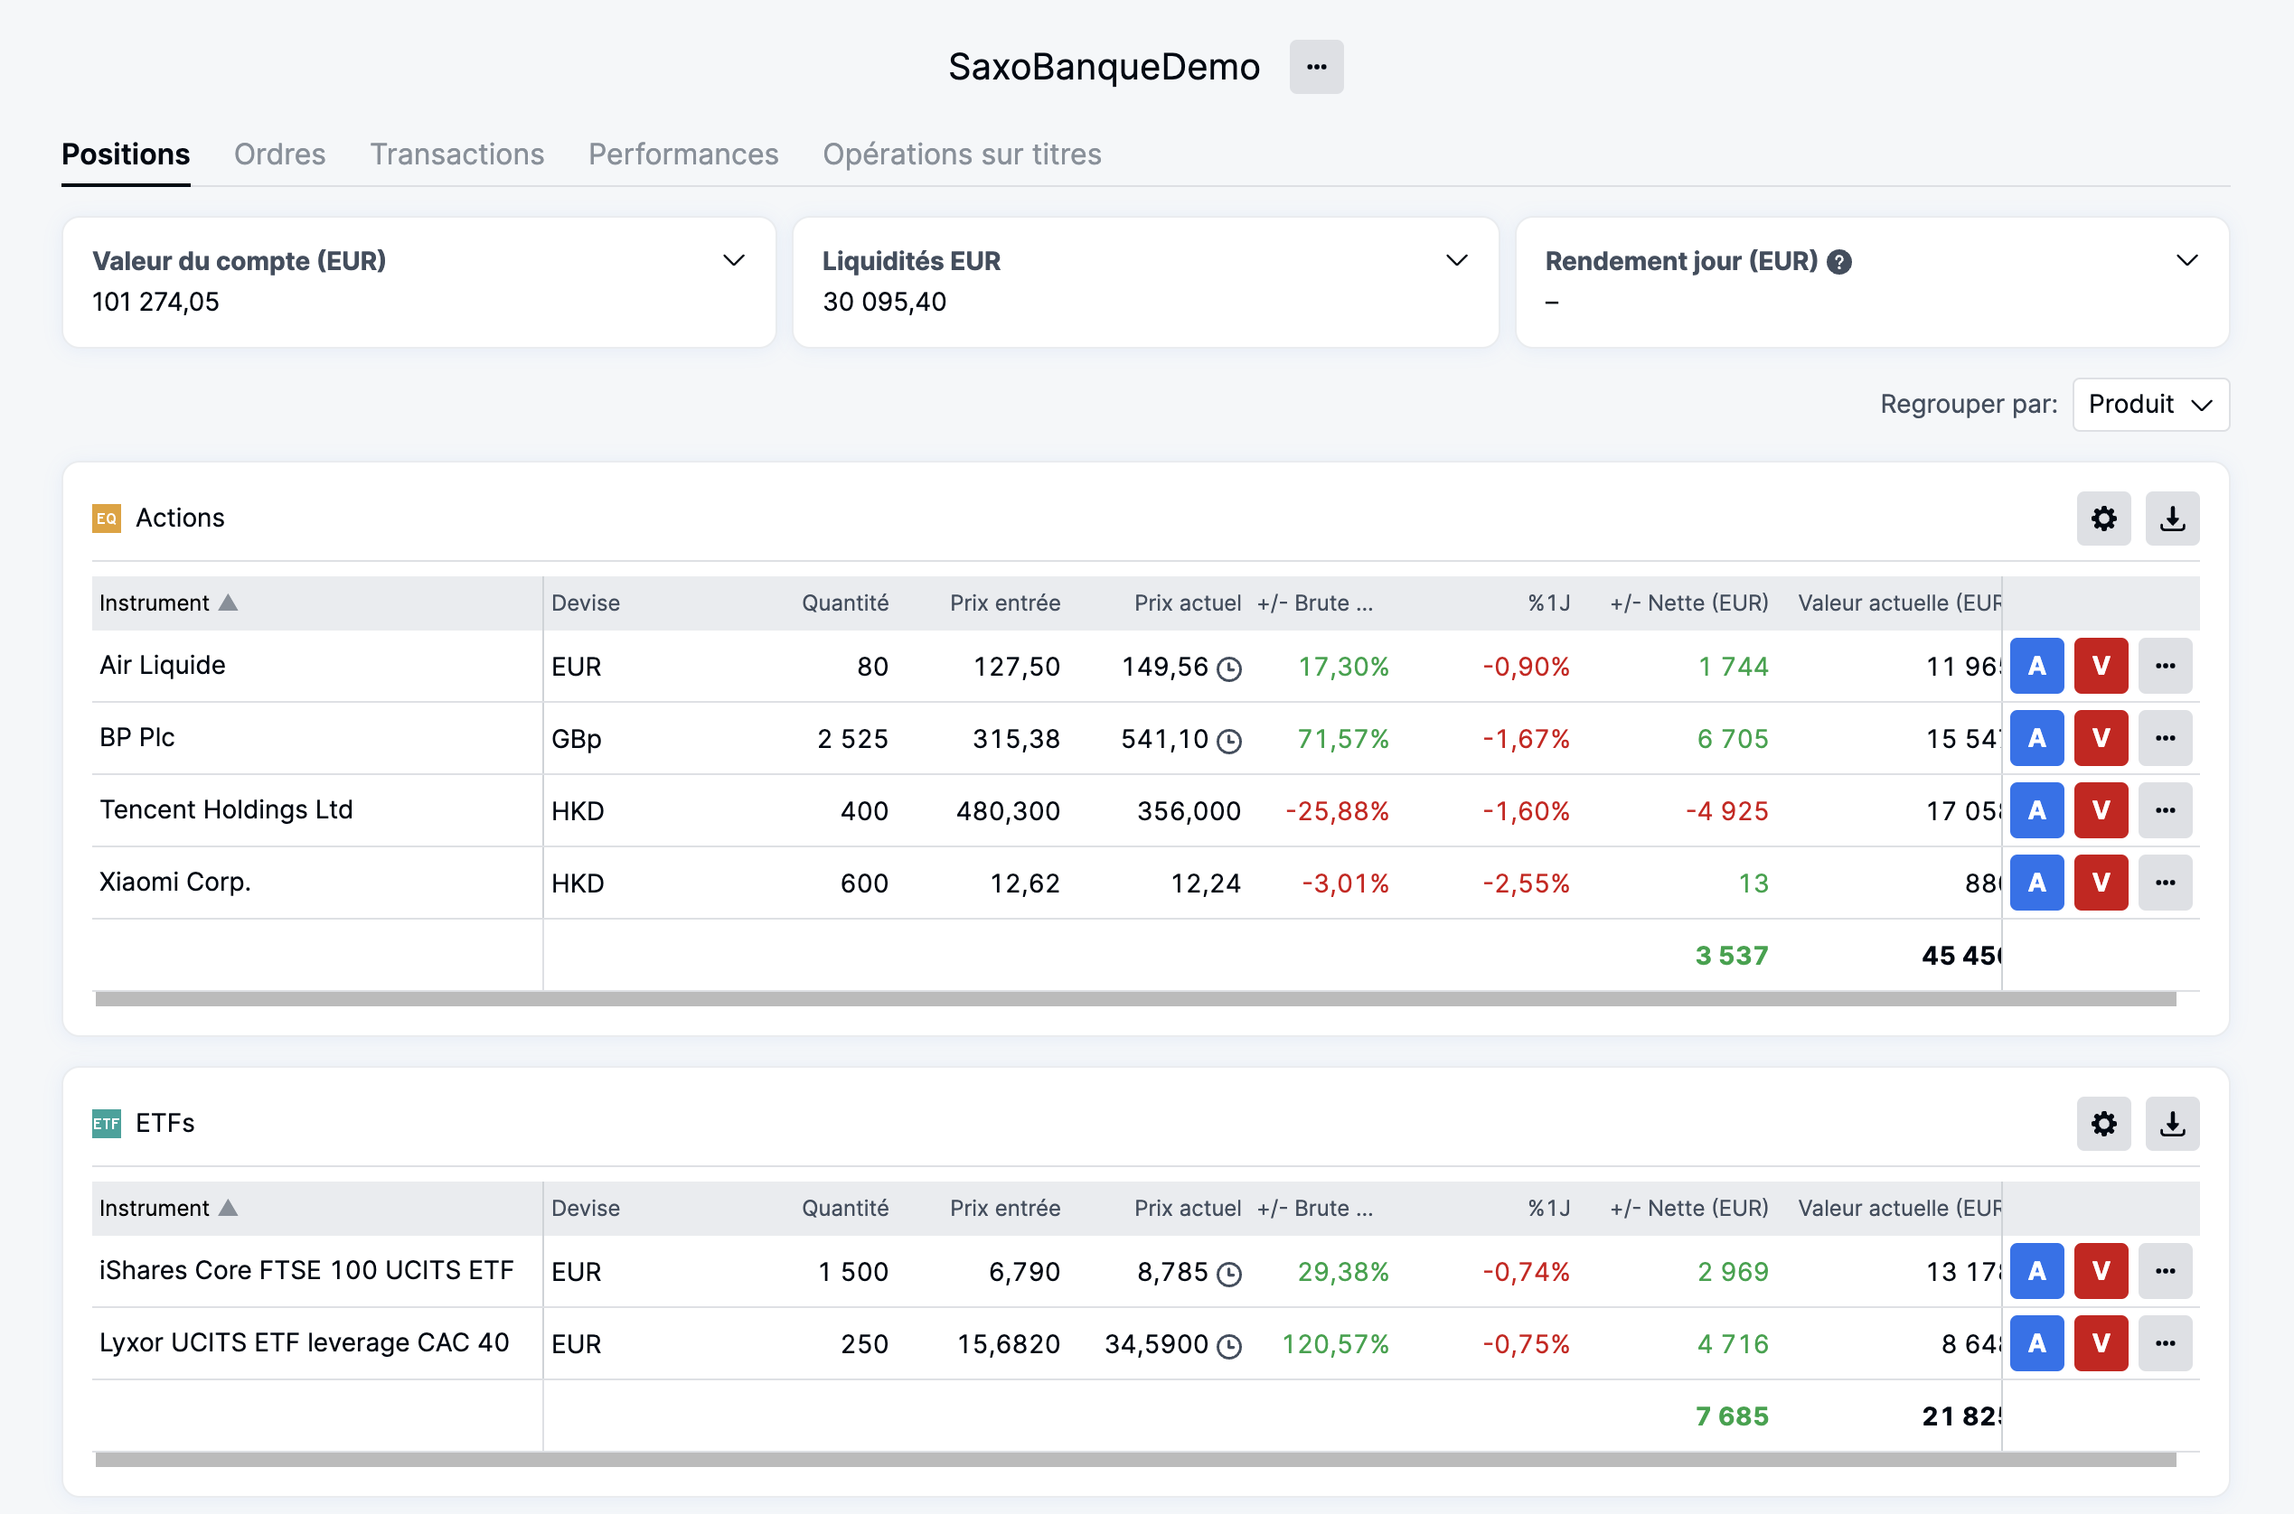Switch to the Ordres tab

(279, 154)
